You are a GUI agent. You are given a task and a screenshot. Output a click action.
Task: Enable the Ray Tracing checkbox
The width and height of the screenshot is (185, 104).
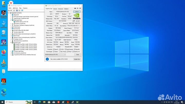tap(60, 52)
